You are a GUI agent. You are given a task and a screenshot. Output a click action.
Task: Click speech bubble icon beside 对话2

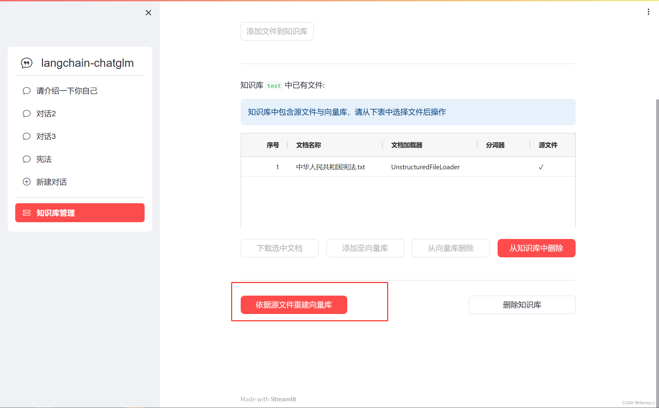pos(27,114)
